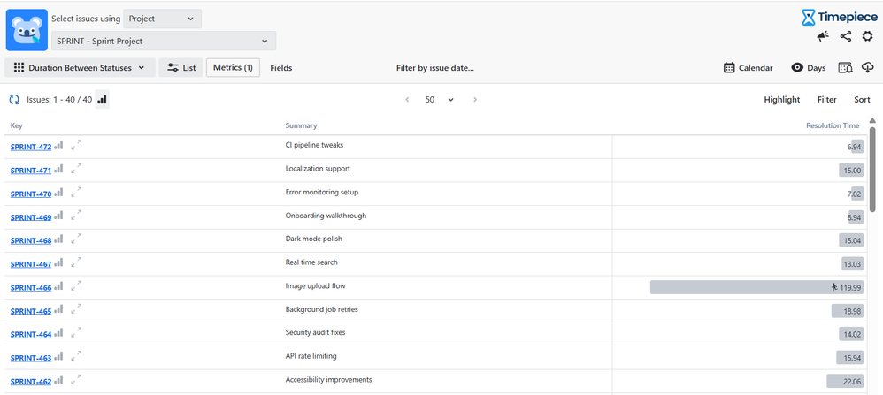Select the 'Security audit fixes' summary text
883x395 pixels.
tap(315, 332)
